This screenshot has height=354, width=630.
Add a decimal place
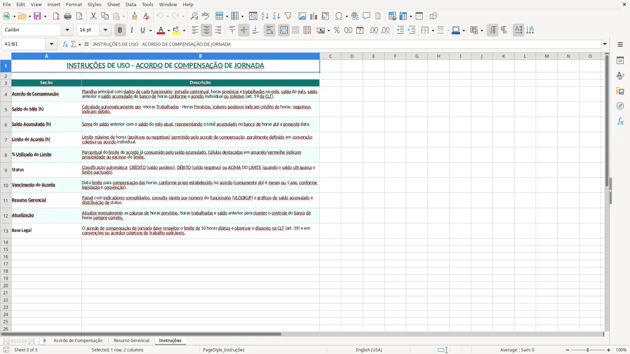tap(374, 30)
